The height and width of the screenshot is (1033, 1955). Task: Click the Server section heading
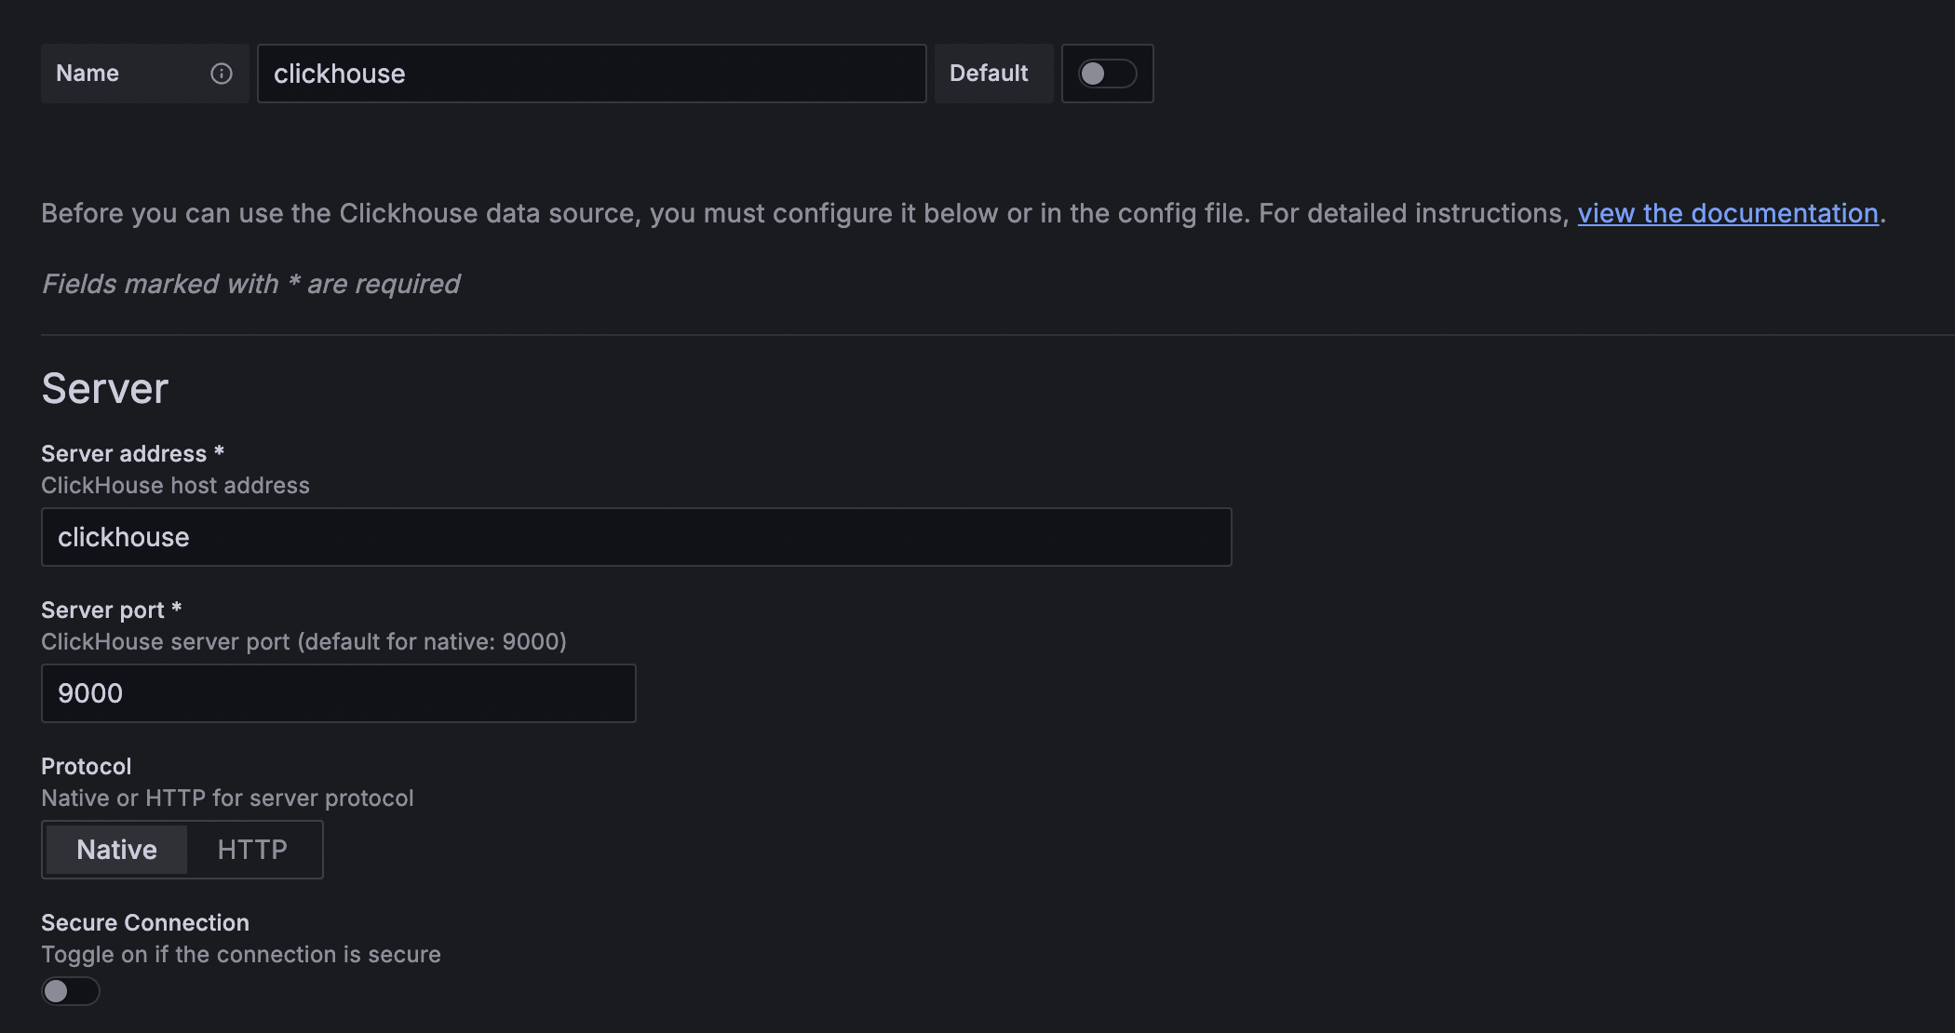(x=105, y=388)
